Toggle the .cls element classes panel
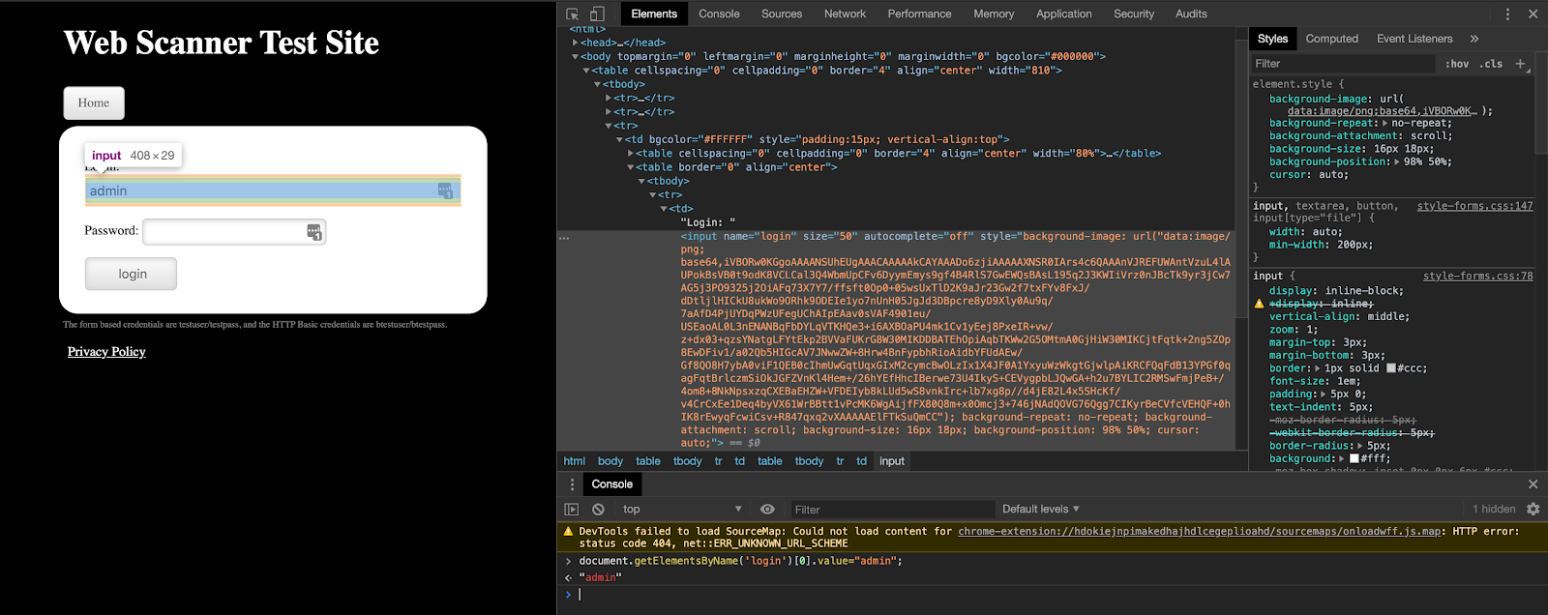Image resolution: width=1548 pixels, height=615 pixels. pos(1493,64)
